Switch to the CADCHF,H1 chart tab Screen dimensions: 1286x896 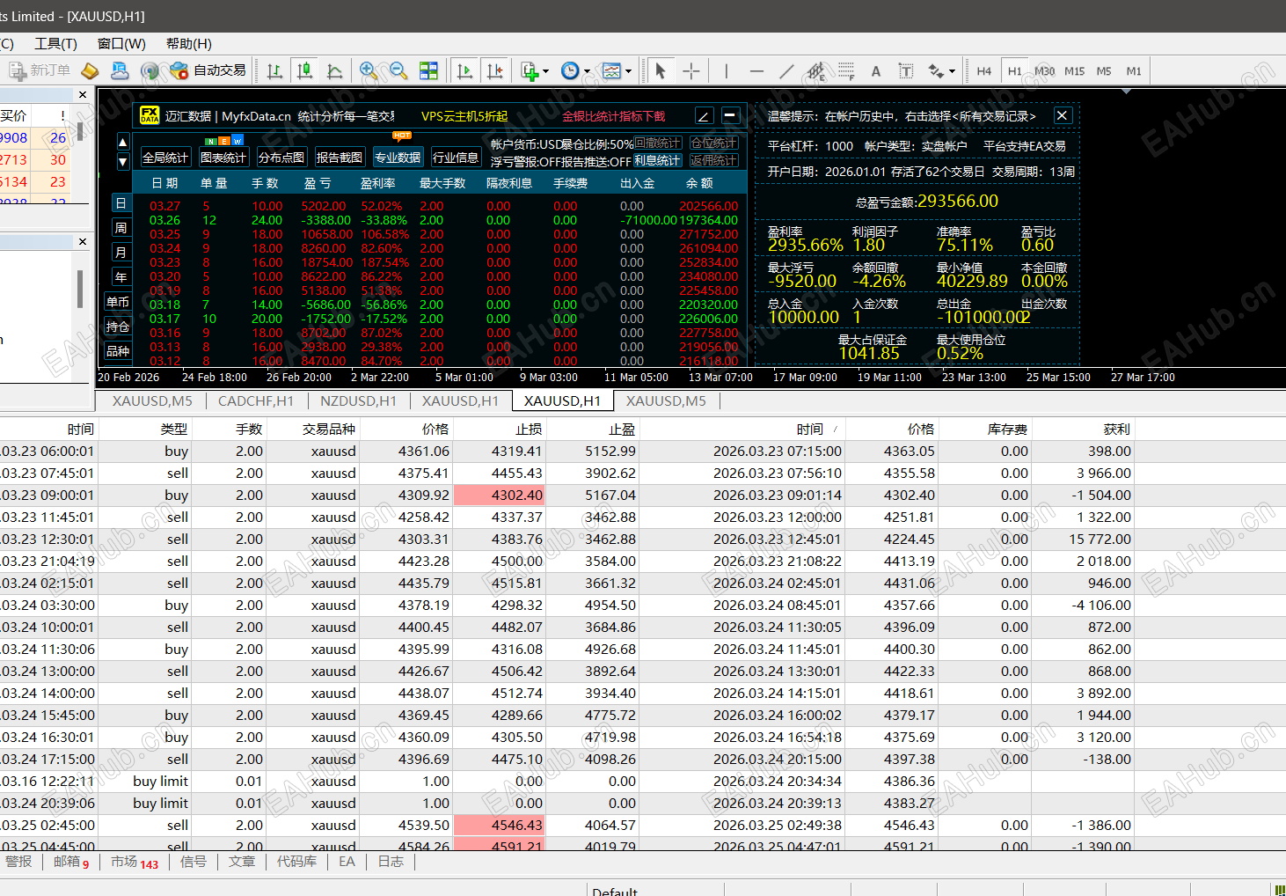[x=256, y=400]
